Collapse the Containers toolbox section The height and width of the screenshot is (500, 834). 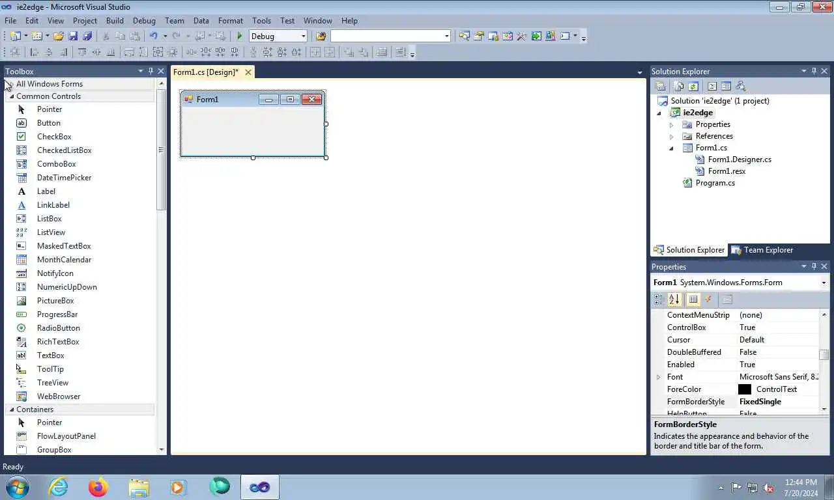(11, 410)
